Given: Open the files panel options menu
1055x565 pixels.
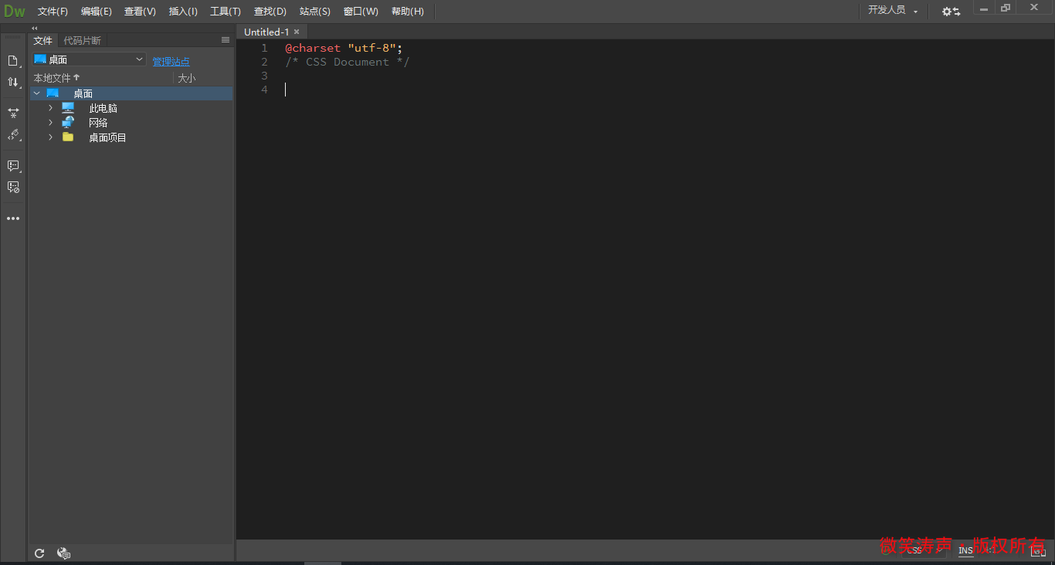Looking at the screenshot, I should click(x=226, y=40).
